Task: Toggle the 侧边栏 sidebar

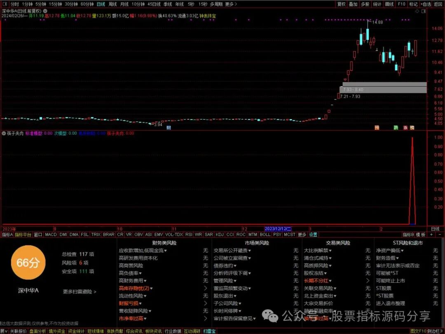Action: click(x=434, y=331)
